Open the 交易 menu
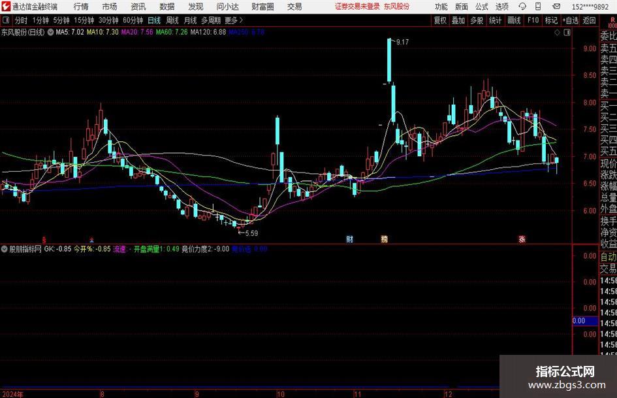The height and width of the screenshot is (398, 617). point(294,7)
